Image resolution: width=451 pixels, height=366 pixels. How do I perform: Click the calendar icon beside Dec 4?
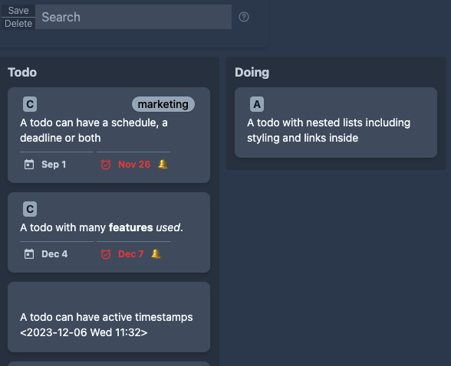point(29,254)
